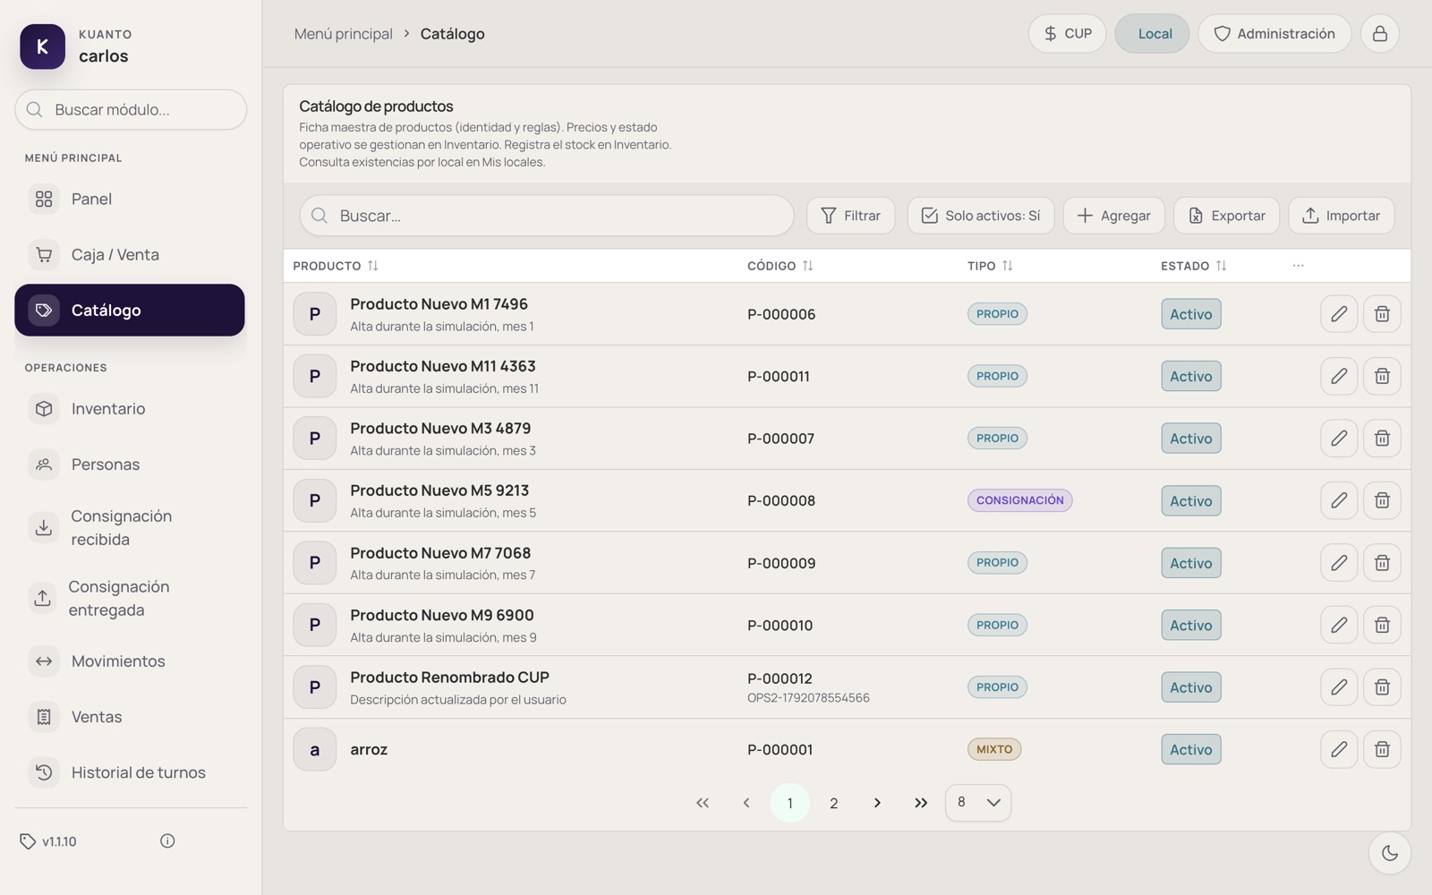Focus the catalog Buscar... search box

pos(547,216)
